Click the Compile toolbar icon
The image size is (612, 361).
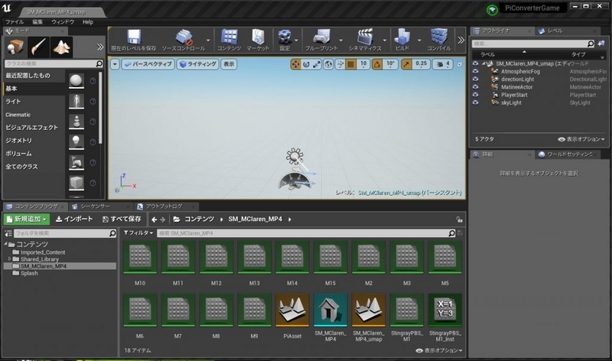point(439,40)
